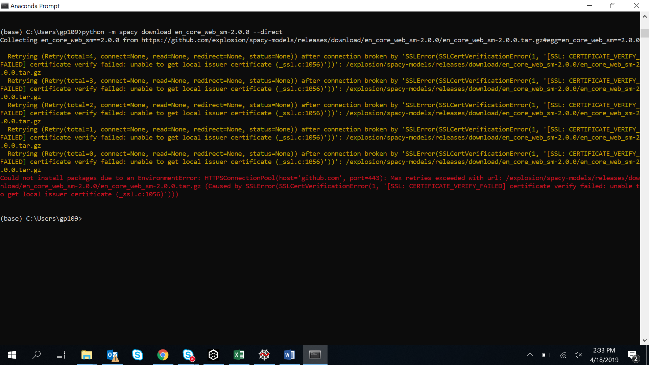The image size is (649, 365).
Task: Click the 'Anaconda Prompt' window title text
Action: (x=35, y=6)
